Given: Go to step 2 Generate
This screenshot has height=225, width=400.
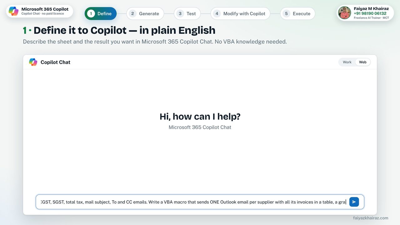Looking at the screenshot, I should pos(145,13).
